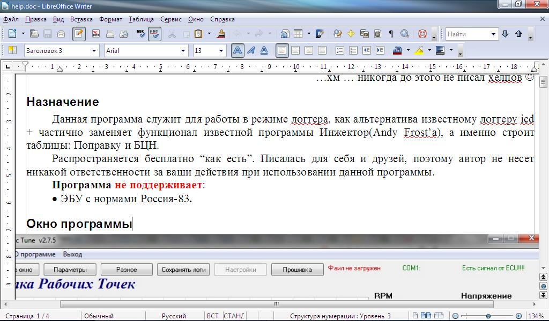Open the font size 13 dropdown
This screenshot has width=549, height=321.
(221, 51)
